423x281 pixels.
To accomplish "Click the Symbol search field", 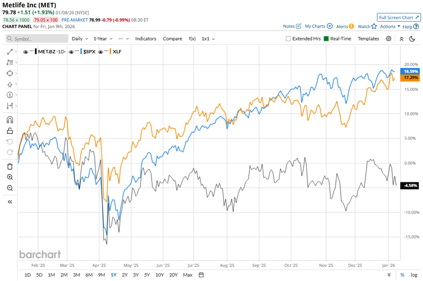I will point(38,39).
